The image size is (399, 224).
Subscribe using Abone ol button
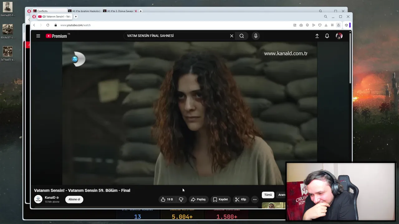click(74, 199)
